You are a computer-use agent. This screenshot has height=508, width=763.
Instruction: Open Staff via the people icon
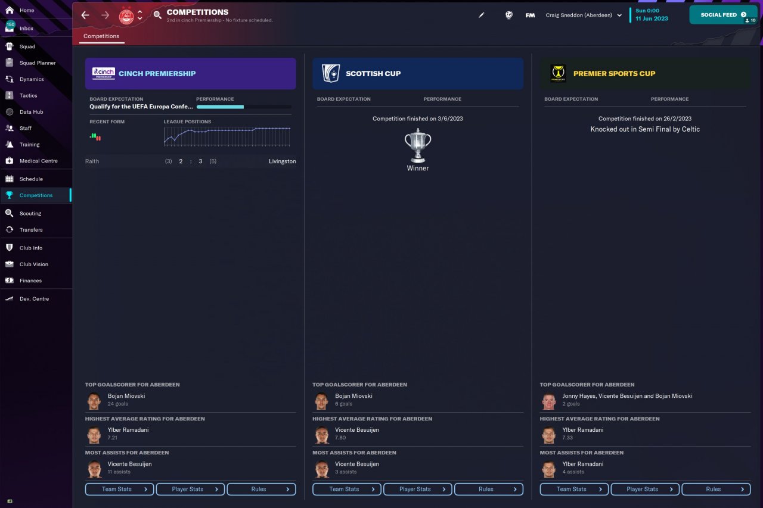(10, 128)
